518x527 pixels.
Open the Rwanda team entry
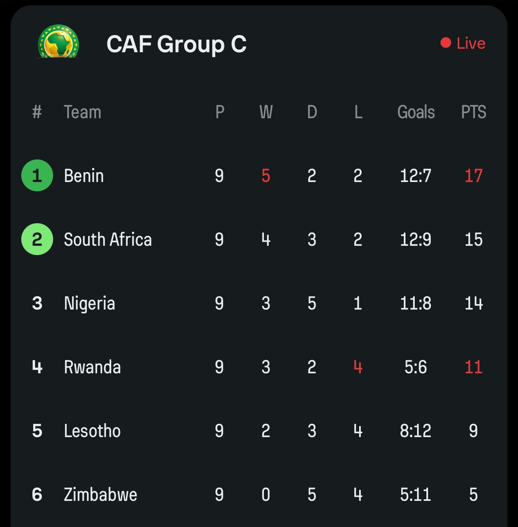pos(92,367)
